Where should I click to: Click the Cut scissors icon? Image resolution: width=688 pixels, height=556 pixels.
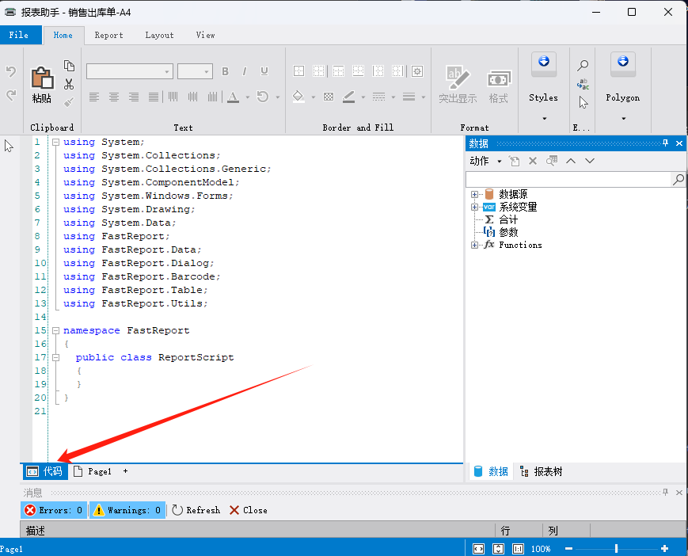[x=69, y=84]
